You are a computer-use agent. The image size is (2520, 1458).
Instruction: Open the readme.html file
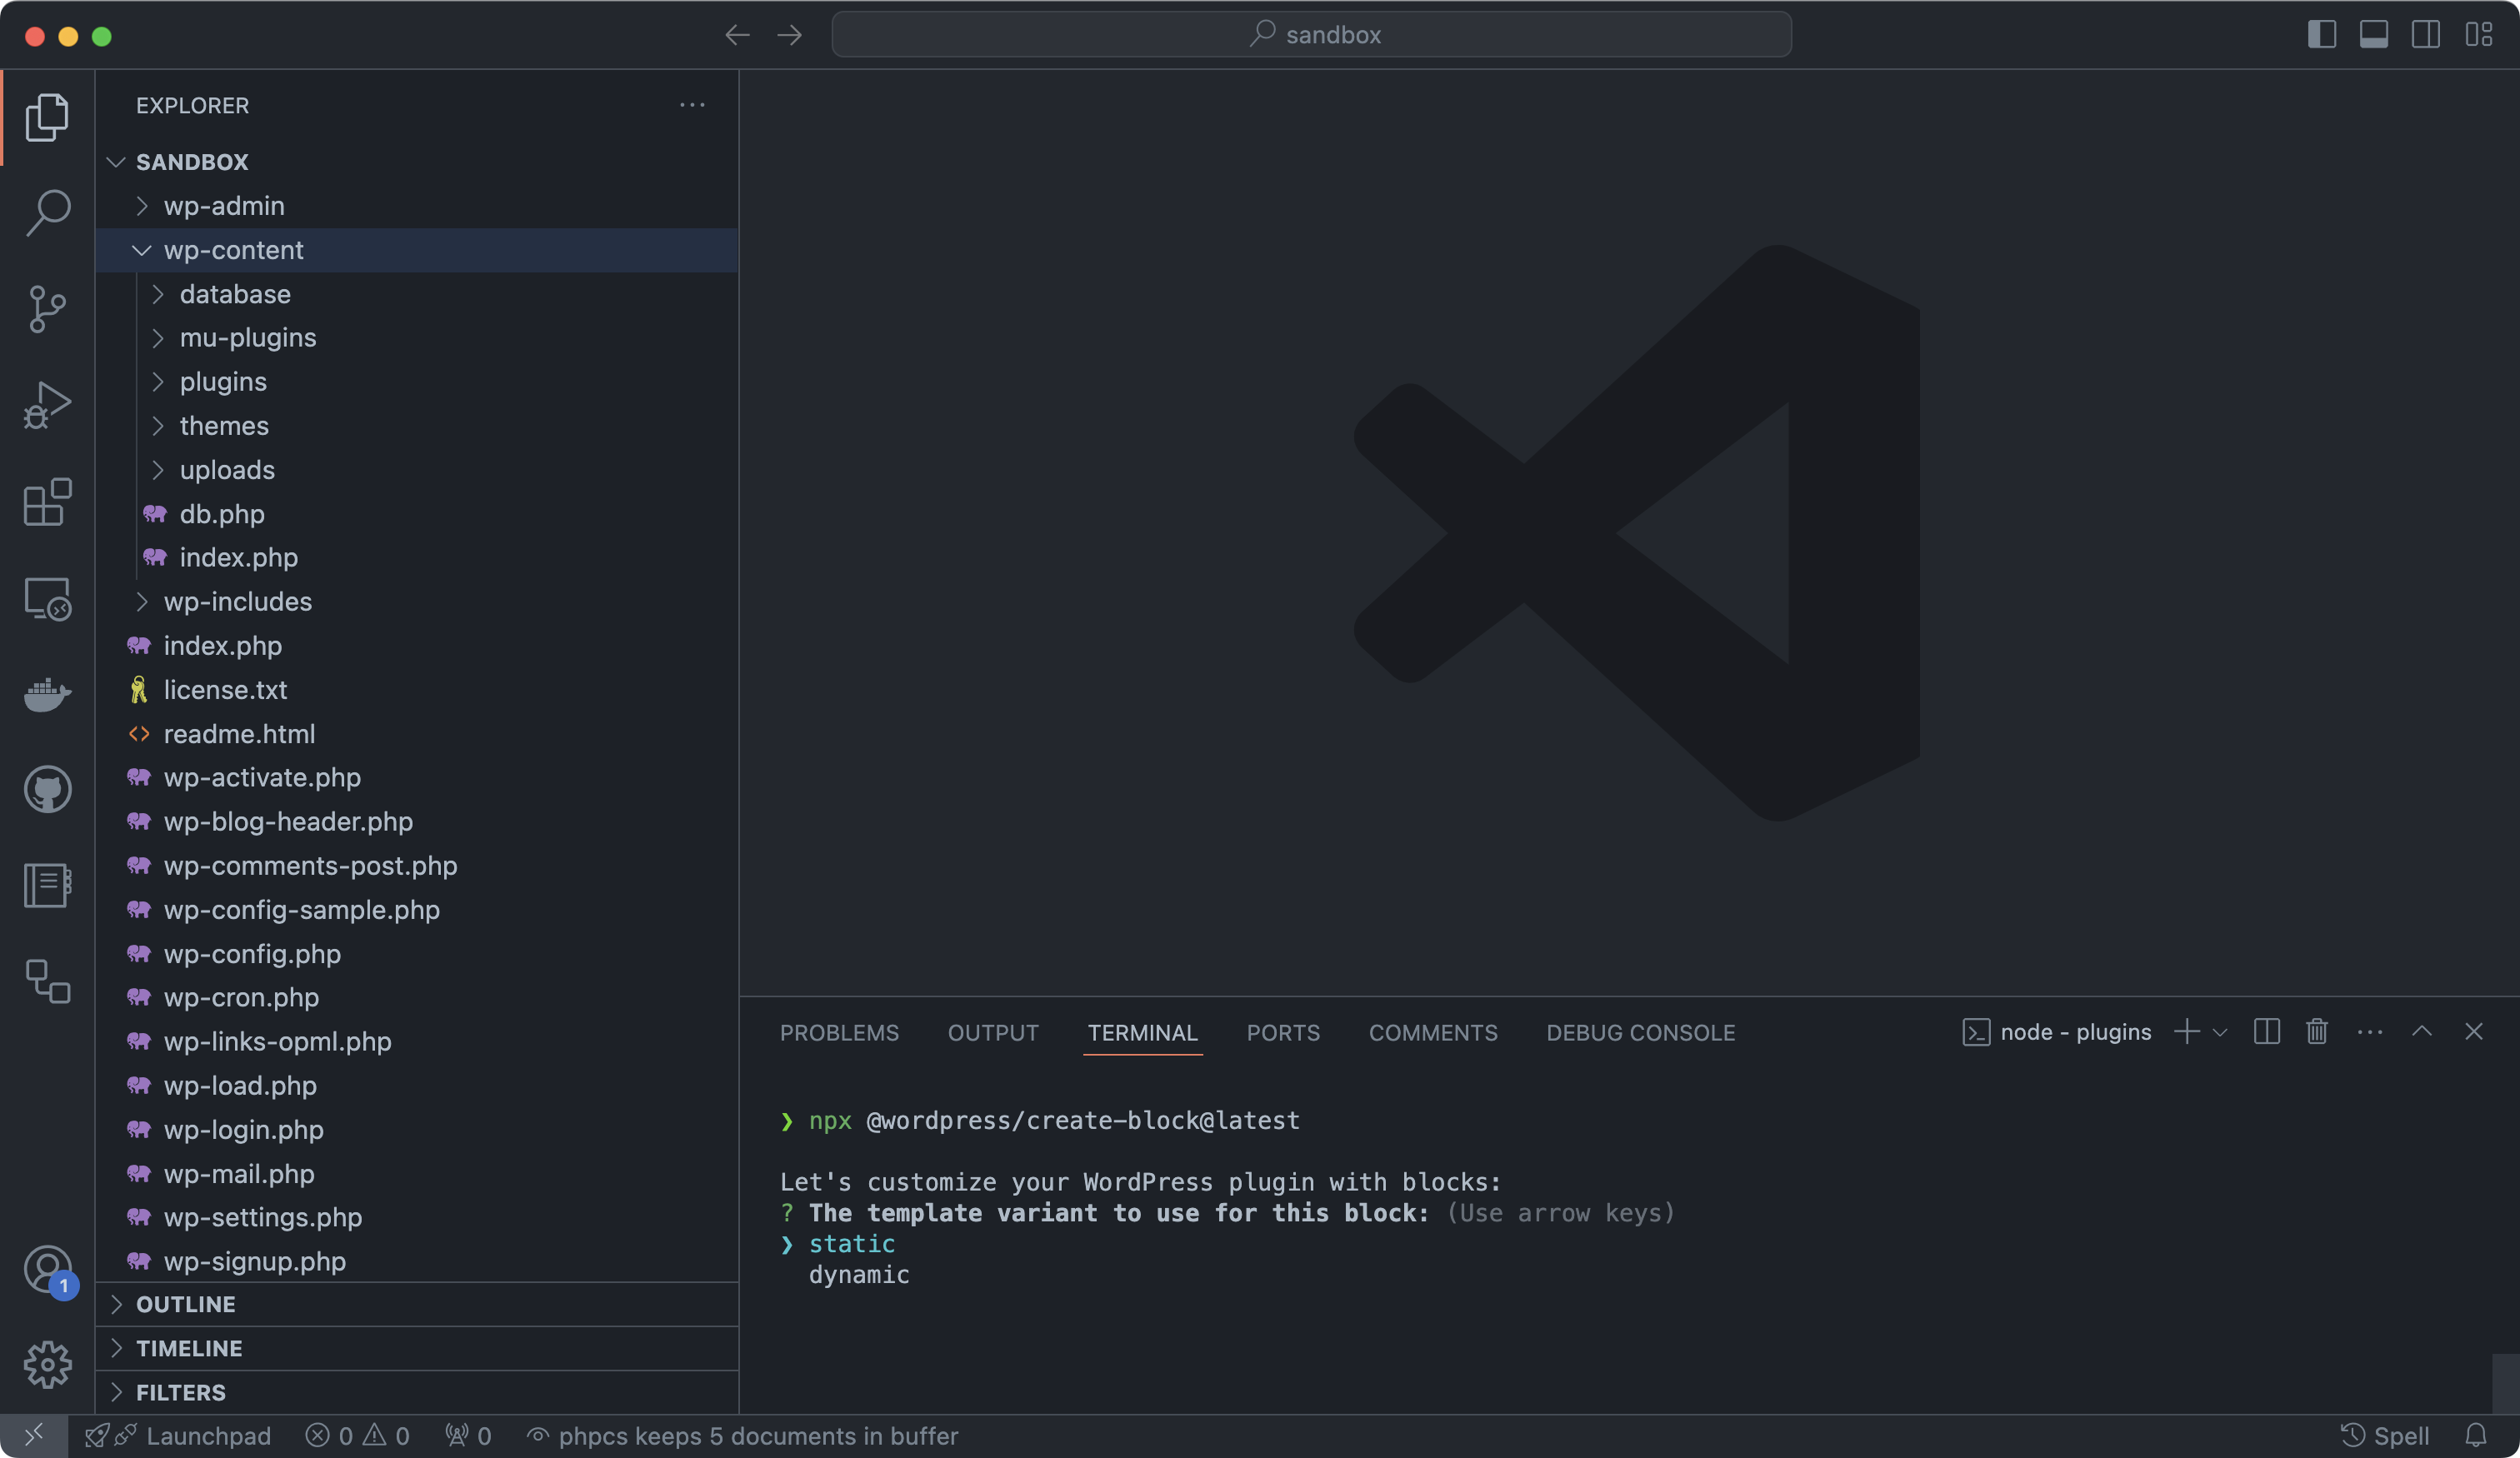(417, 734)
